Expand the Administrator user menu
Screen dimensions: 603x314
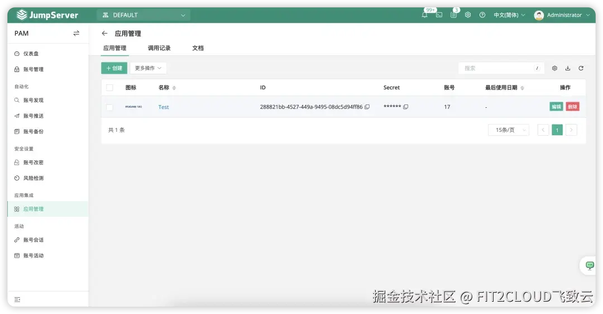tap(568, 15)
